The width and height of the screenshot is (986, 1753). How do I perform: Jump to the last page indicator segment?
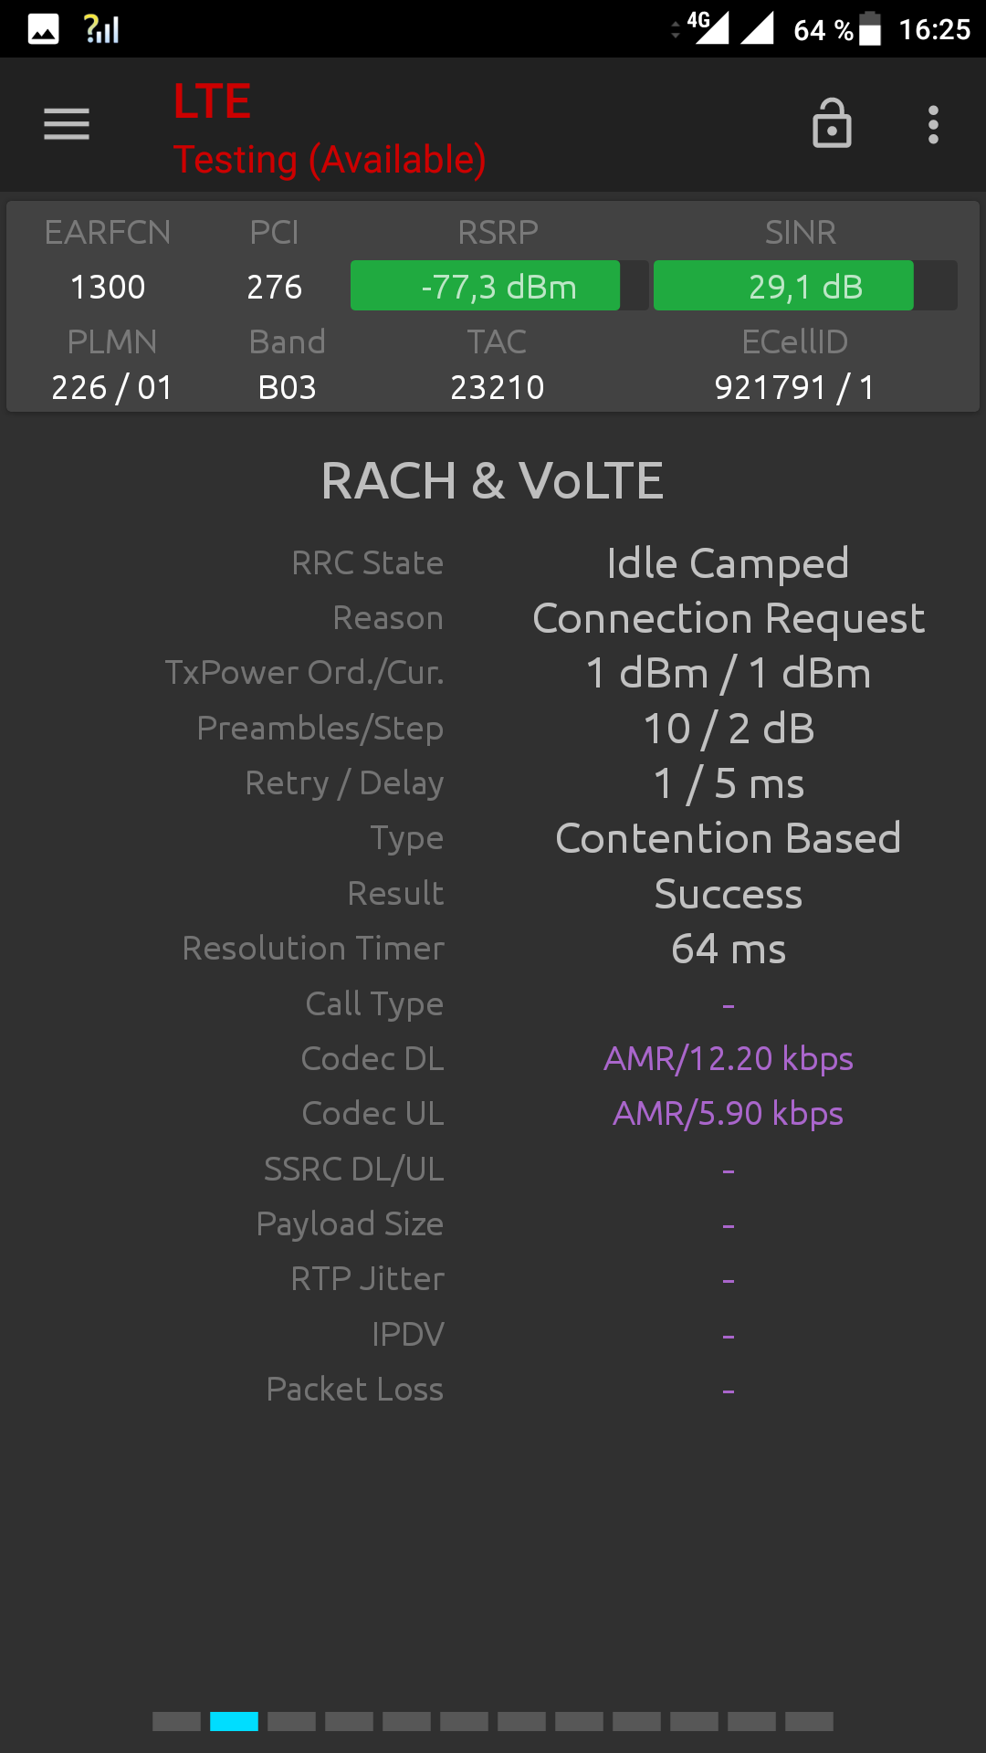[809, 1721]
